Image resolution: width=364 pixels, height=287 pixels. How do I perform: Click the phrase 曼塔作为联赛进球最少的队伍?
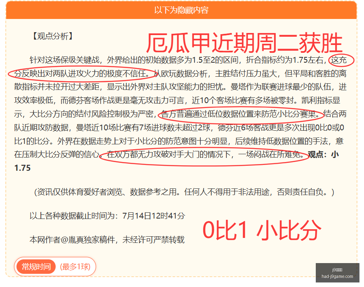(281, 87)
